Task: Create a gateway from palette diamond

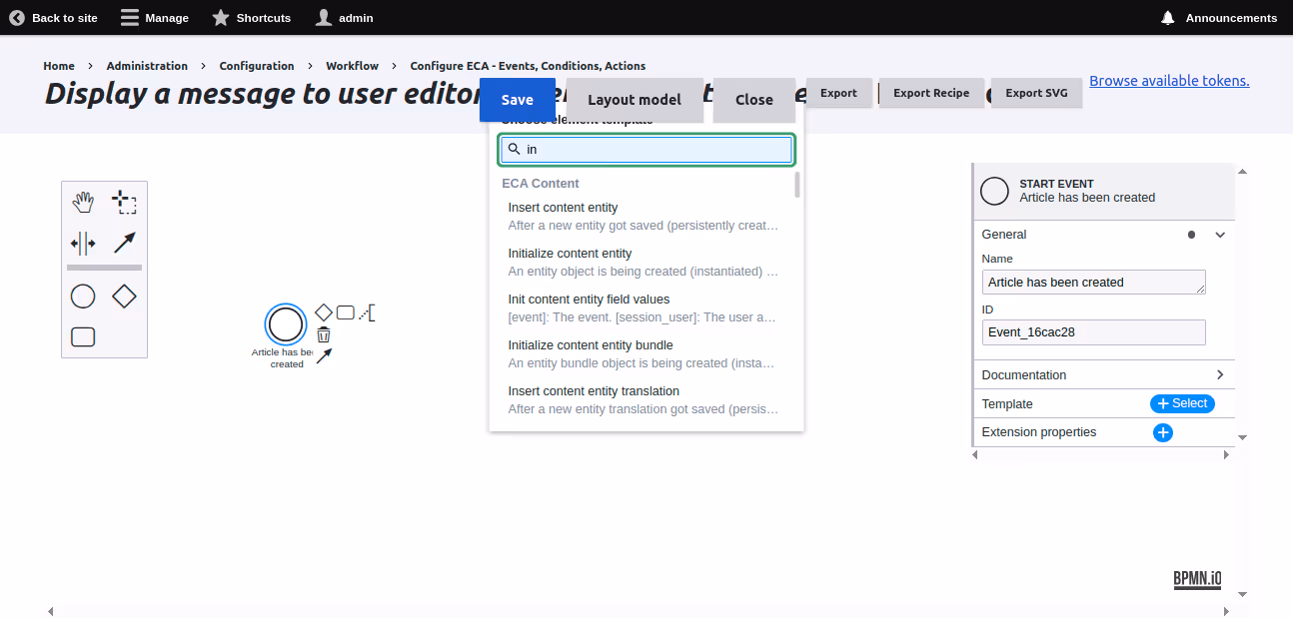Action: [x=124, y=297]
